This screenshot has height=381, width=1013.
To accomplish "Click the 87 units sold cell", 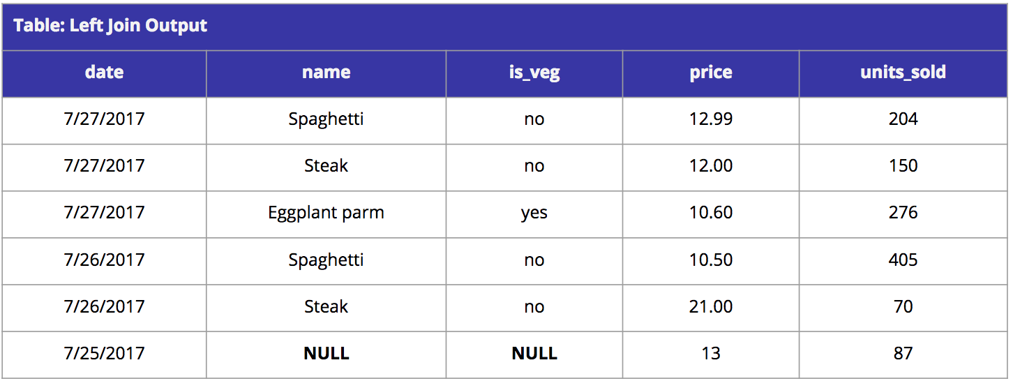I will point(903,355).
